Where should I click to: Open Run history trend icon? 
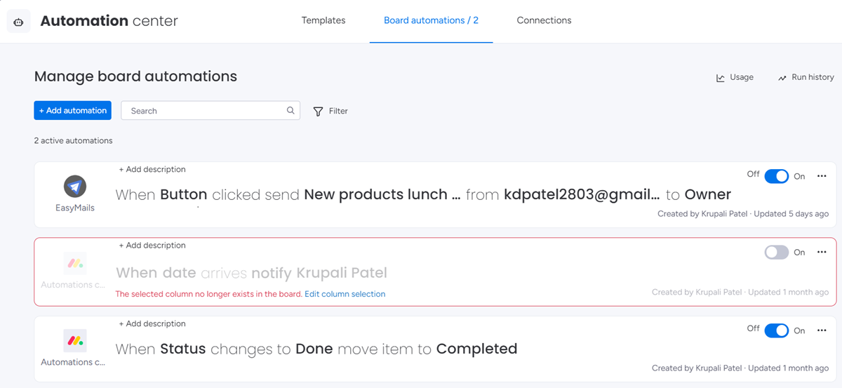[782, 78]
